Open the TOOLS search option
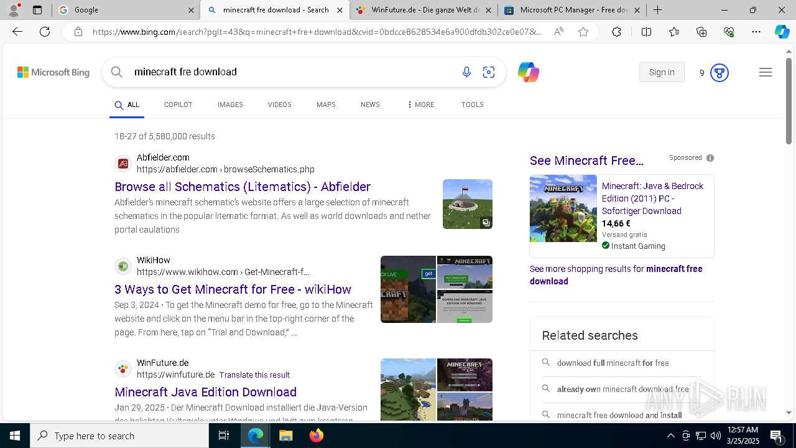796x448 pixels. click(x=472, y=105)
